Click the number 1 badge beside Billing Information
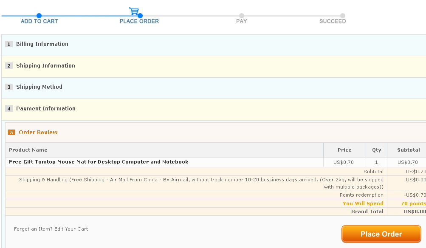426x248 pixels. 9,44
